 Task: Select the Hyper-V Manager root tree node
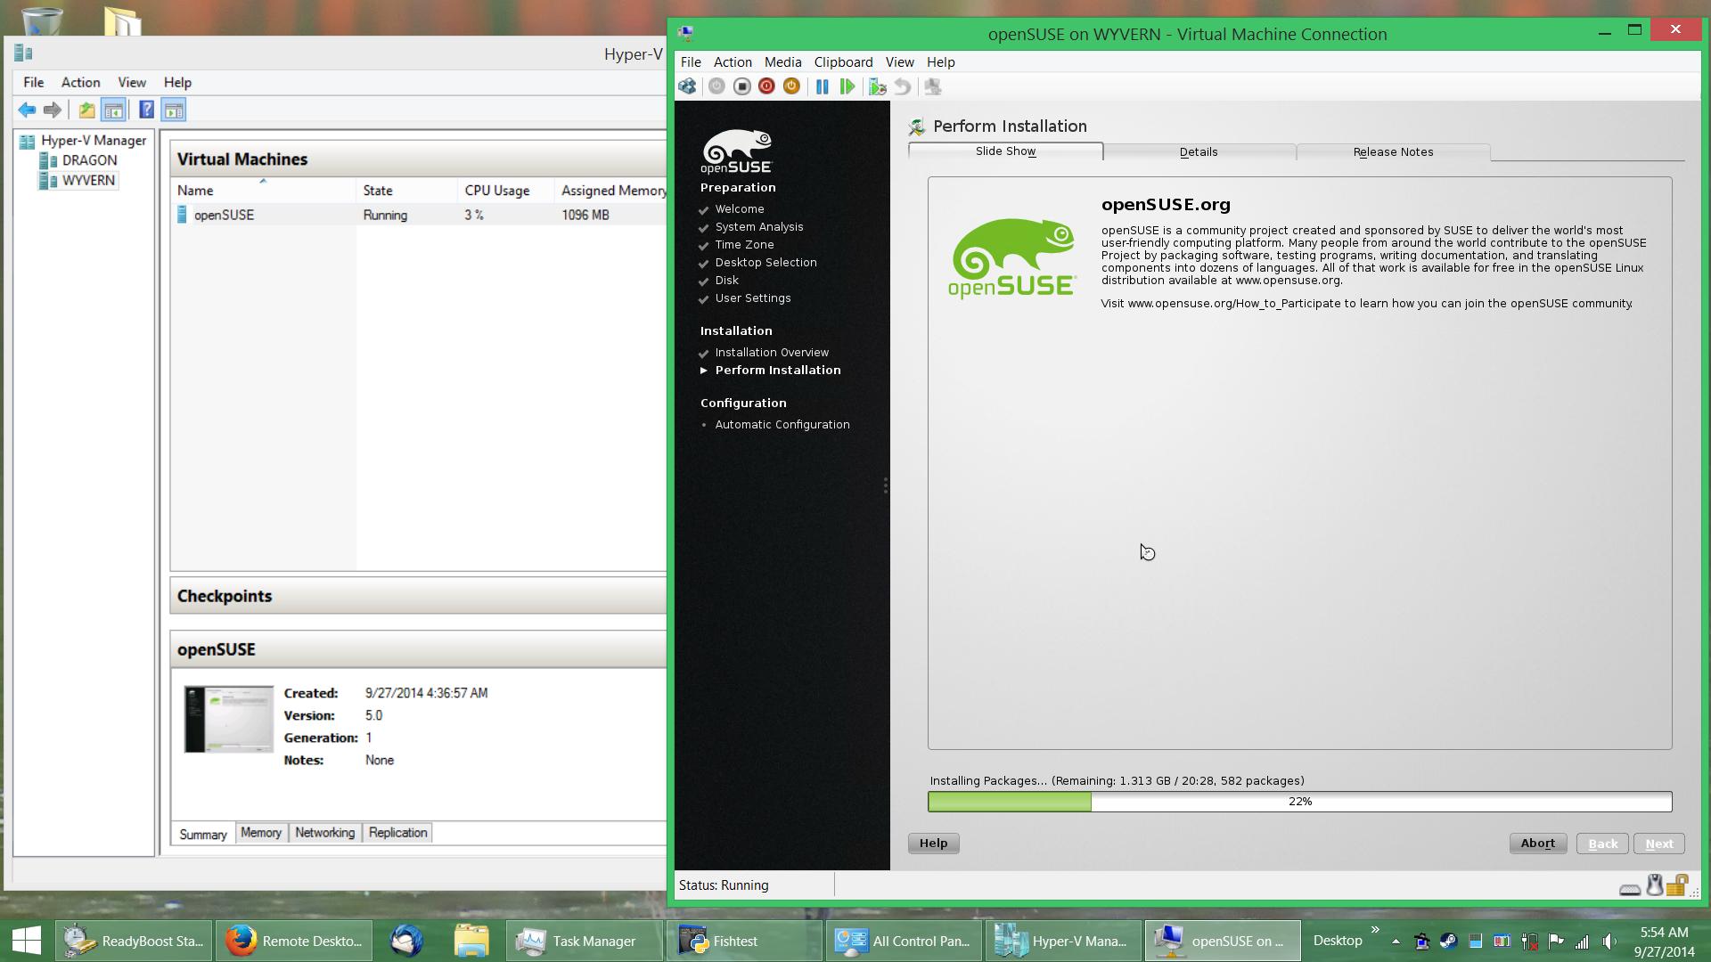tap(93, 141)
